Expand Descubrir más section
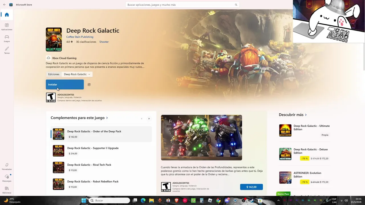 (293, 115)
